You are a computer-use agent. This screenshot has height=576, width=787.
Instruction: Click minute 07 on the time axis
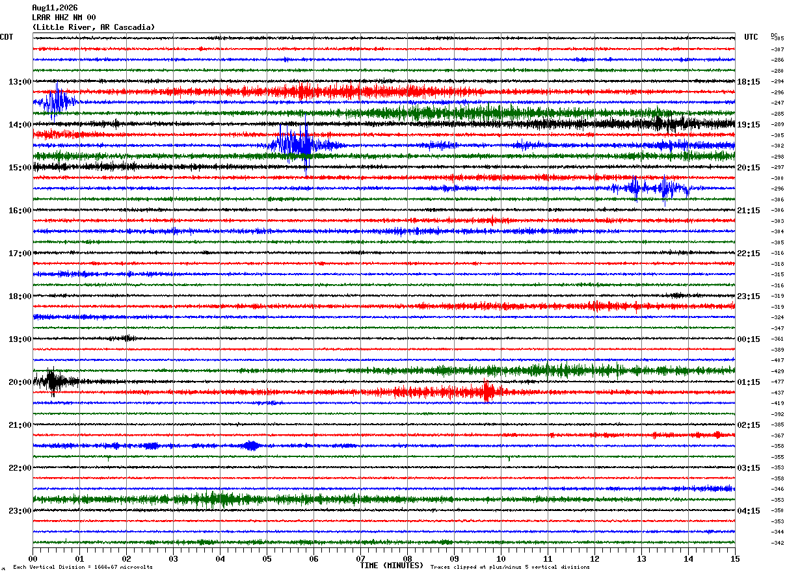point(360,558)
